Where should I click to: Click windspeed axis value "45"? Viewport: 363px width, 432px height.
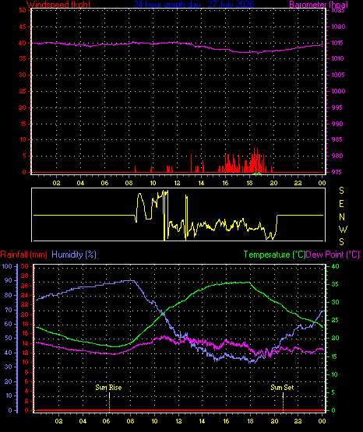point(23,26)
